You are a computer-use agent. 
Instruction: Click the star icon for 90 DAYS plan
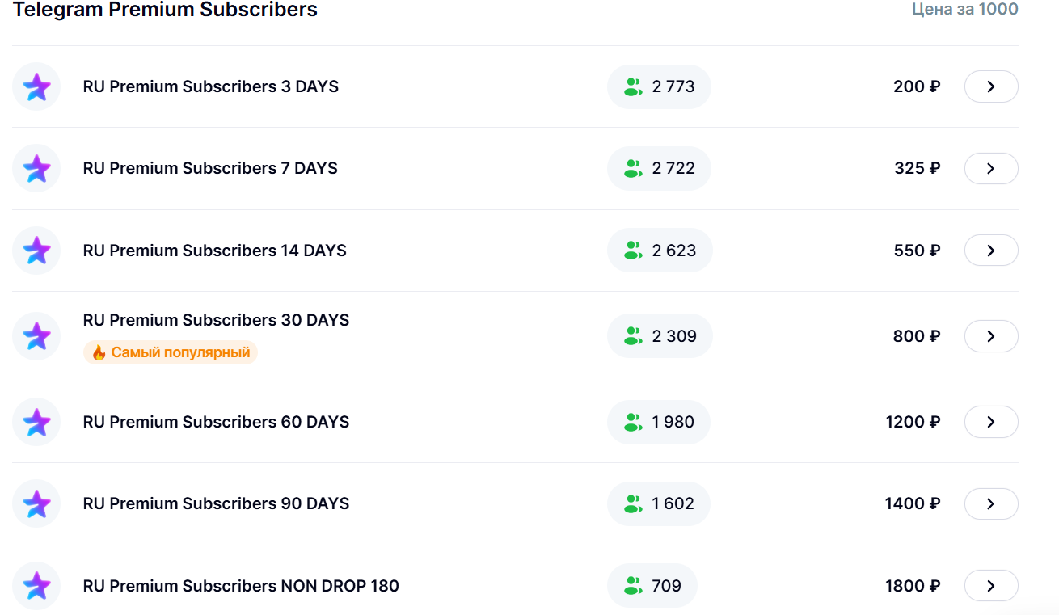[36, 503]
